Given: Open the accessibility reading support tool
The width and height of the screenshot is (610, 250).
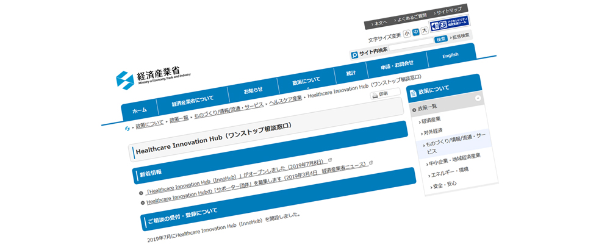Looking at the screenshot, I should pyautogui.click(x=450, y=25).
